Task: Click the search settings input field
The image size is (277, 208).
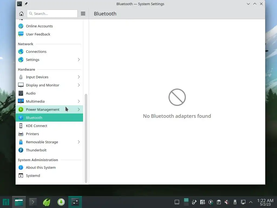Action: (52, 14)
